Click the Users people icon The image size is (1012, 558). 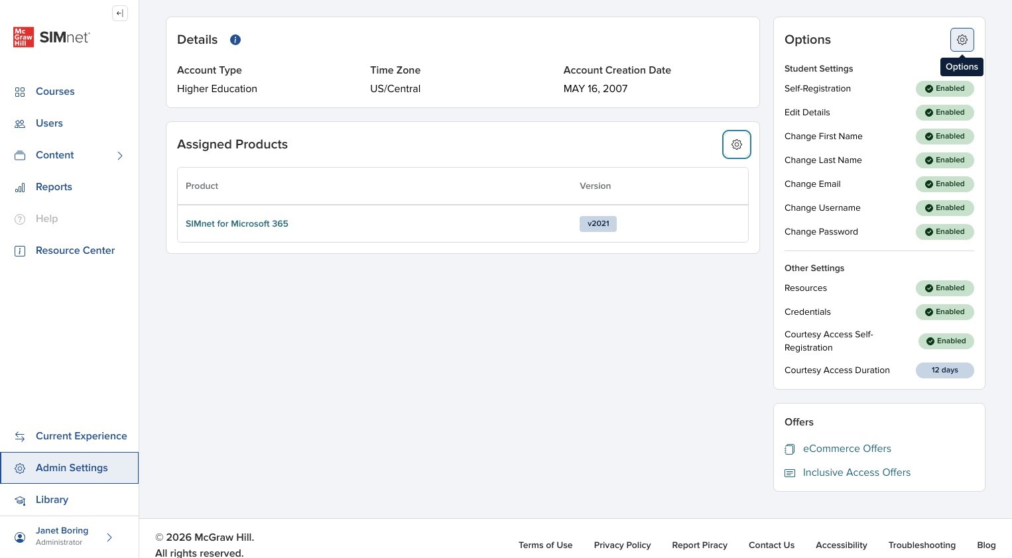[x=20, y=124]
